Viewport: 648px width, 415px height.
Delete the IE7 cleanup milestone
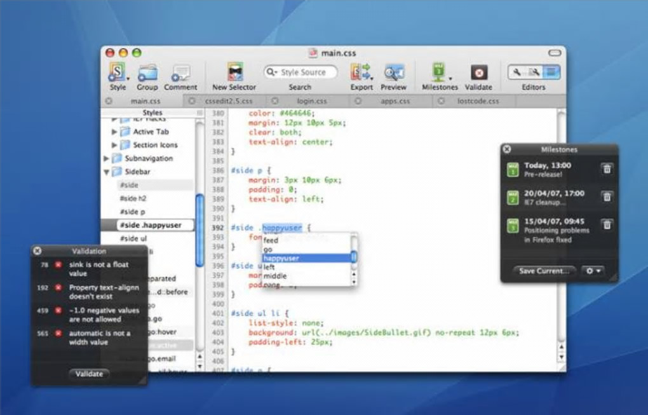click(x=607, y=197)
